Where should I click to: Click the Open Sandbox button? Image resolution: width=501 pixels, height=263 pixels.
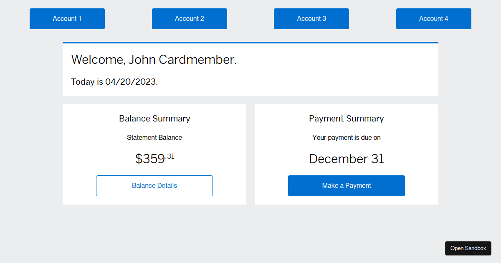point(468,248)
